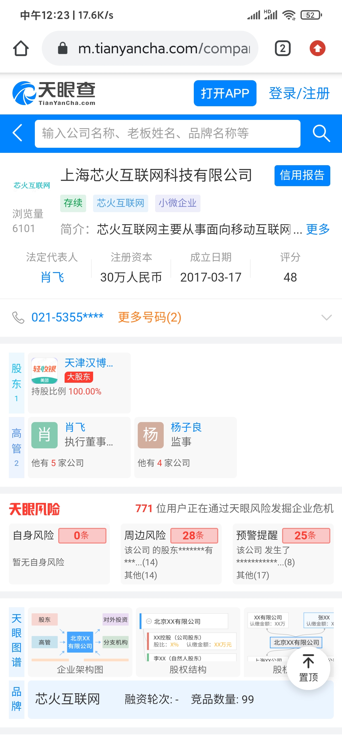
Task: Open the 股权结构 thumbnail
Action: (188, 642)
